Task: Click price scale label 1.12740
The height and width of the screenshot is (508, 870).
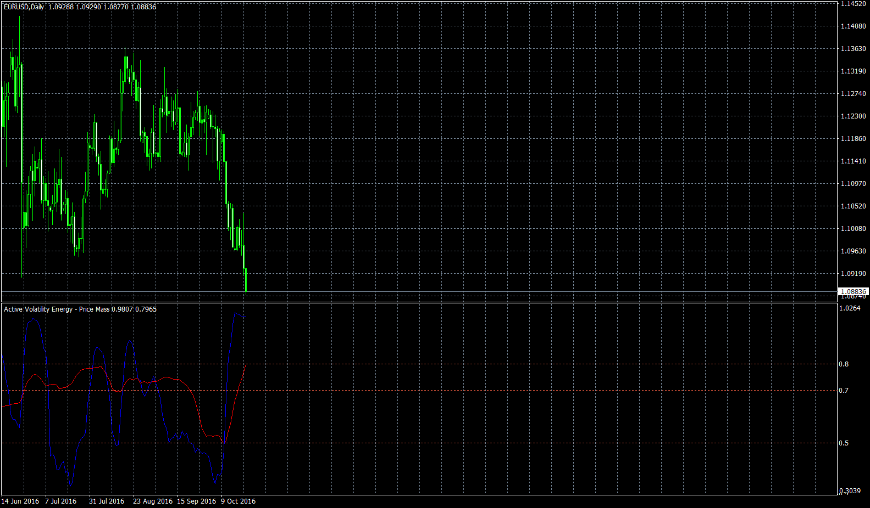Action: 853,94
